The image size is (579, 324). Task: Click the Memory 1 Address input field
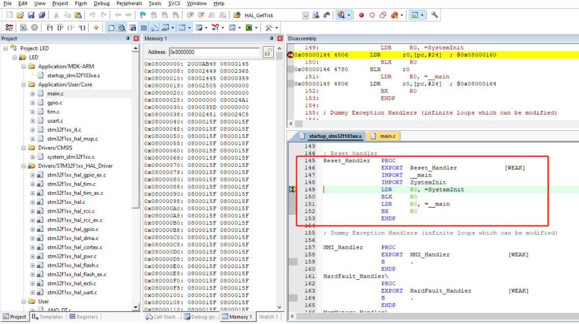pos(214,52)
